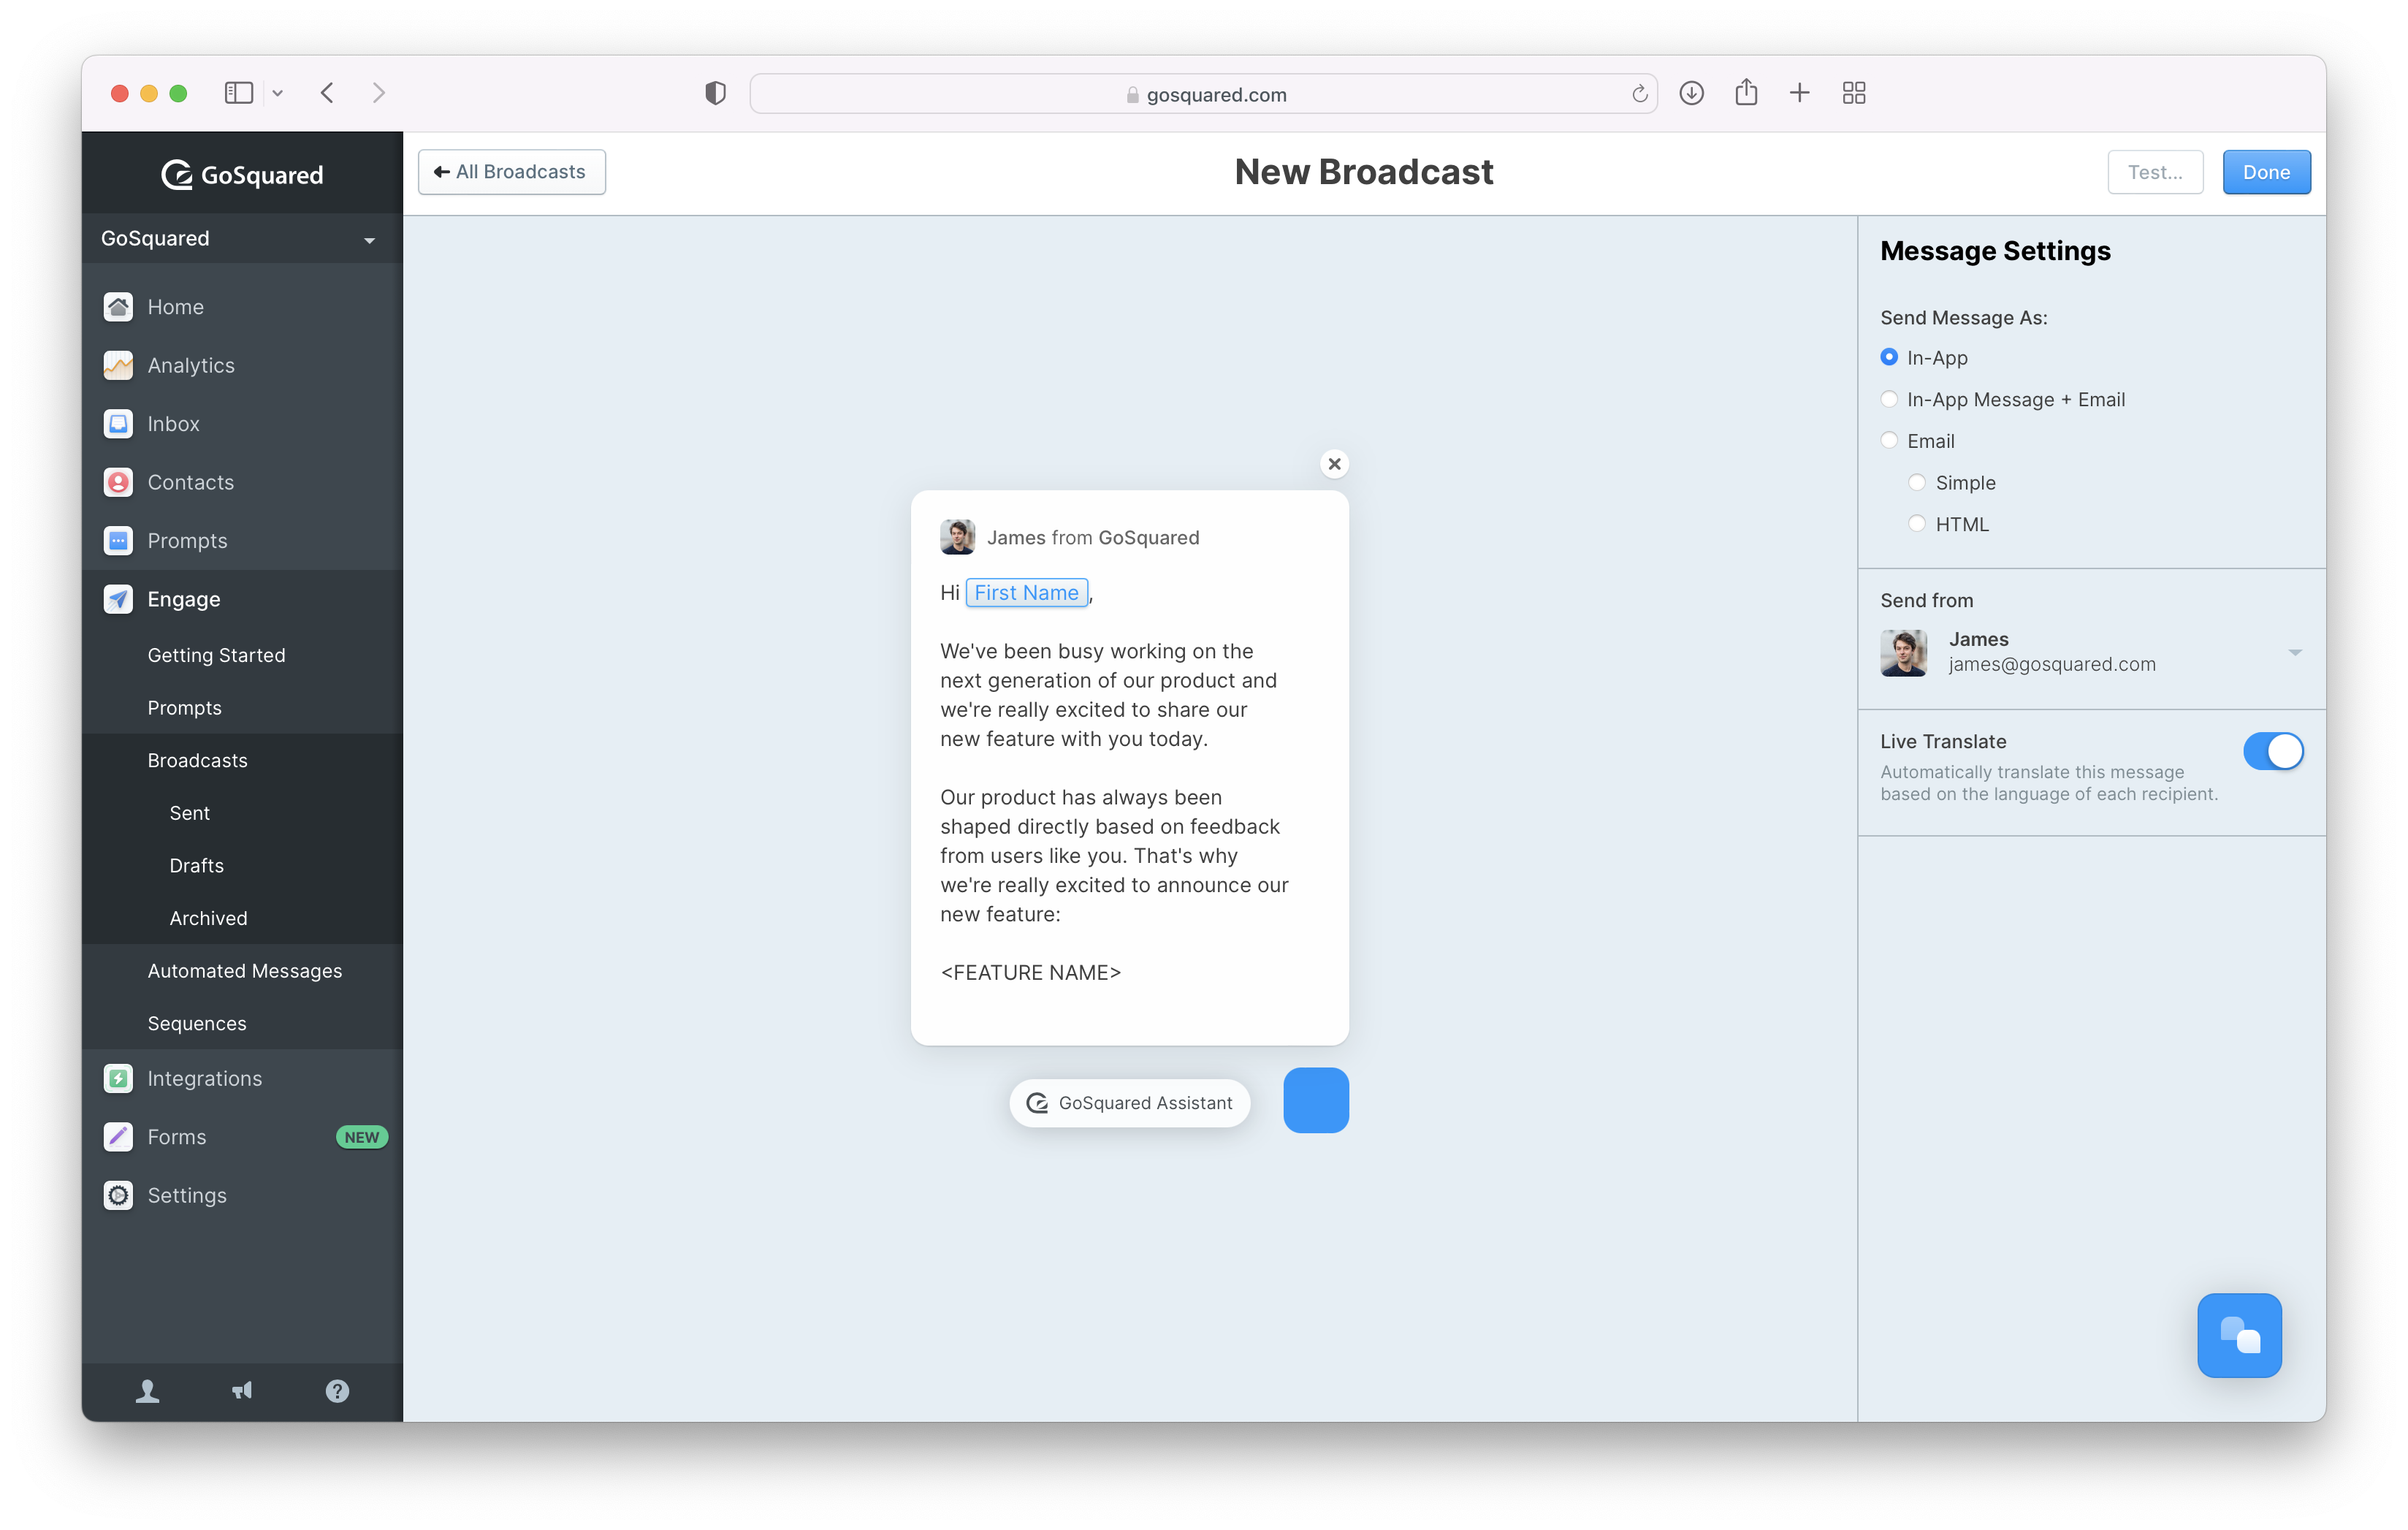Click the user profile icon at sidebar bottom
Screen dimensions: 2408x1530
147,1391
